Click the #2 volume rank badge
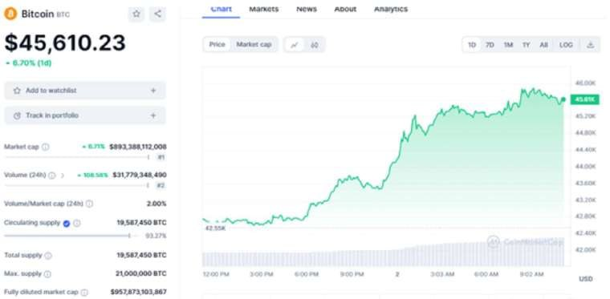The image size is (610, 299). pyautogui.click(x=161, y=186)
